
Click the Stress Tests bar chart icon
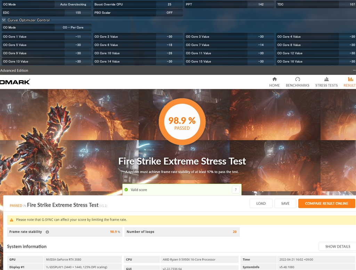tap(326, 79)
